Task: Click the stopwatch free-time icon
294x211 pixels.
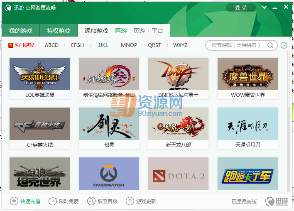Action: 53,201
